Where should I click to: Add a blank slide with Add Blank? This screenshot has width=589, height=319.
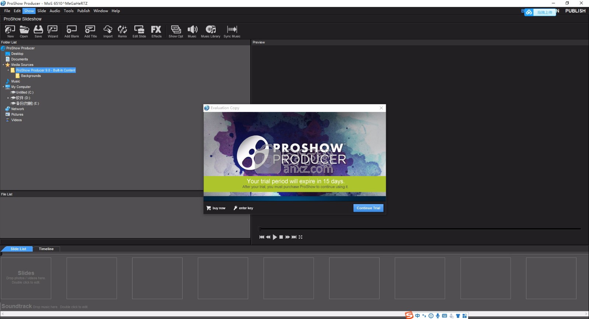click(x=71, y=31)
